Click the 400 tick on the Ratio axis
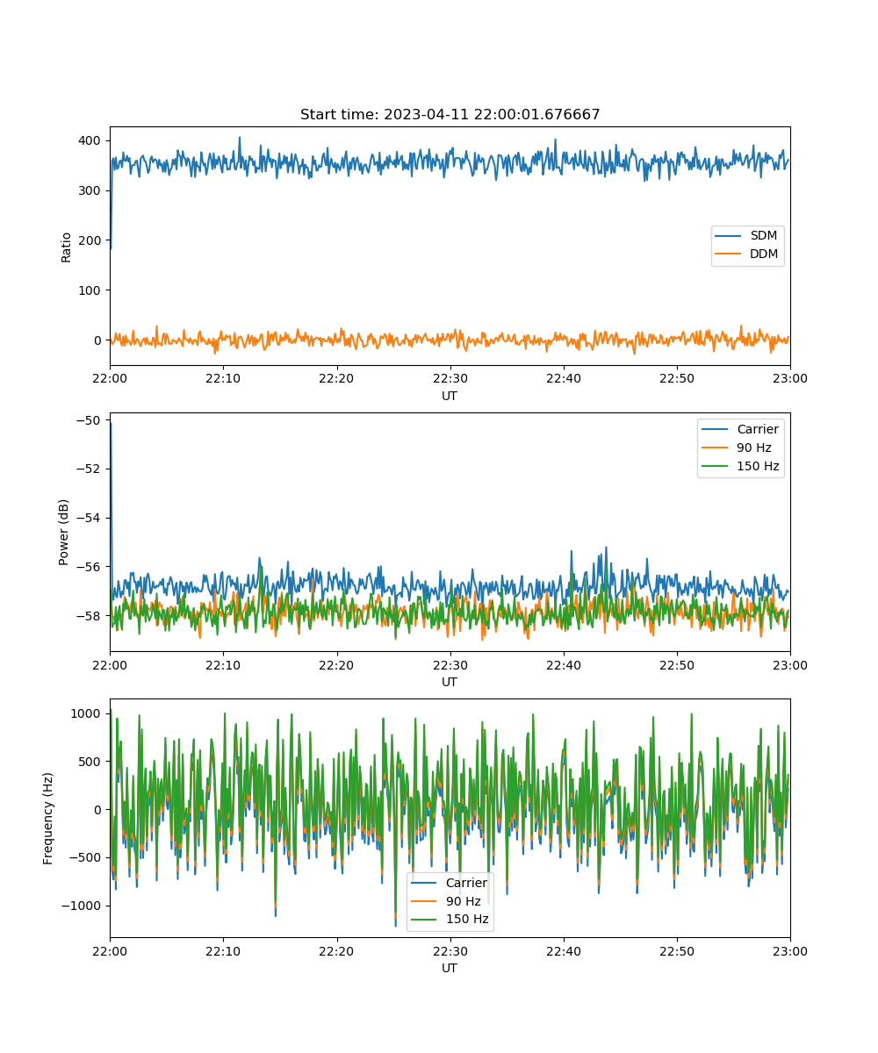The height and width of the screenshot is (1053, 878). 91,140
